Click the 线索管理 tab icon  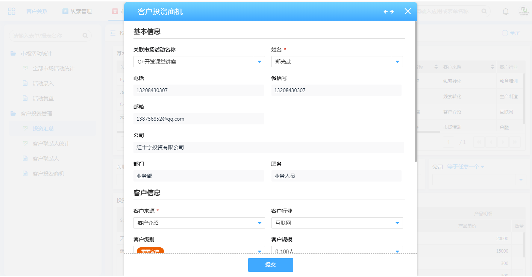pos(65,11)
